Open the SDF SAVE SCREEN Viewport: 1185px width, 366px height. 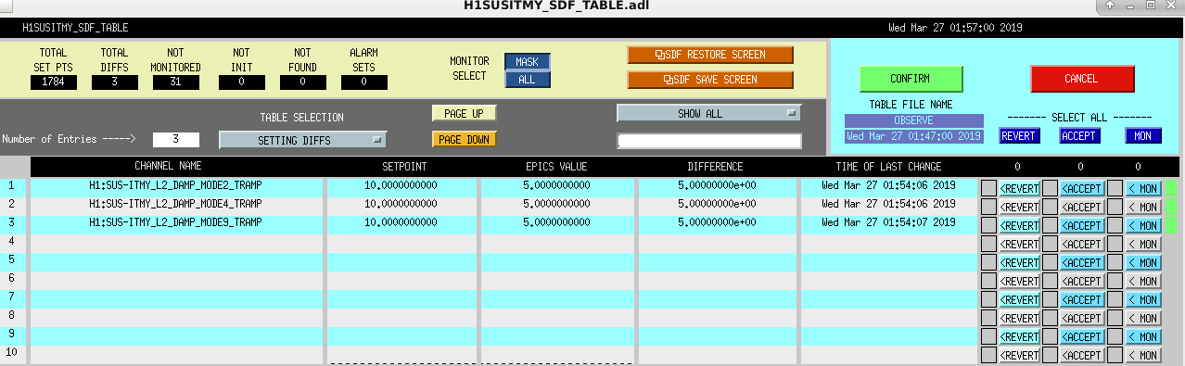click(710, 80)
